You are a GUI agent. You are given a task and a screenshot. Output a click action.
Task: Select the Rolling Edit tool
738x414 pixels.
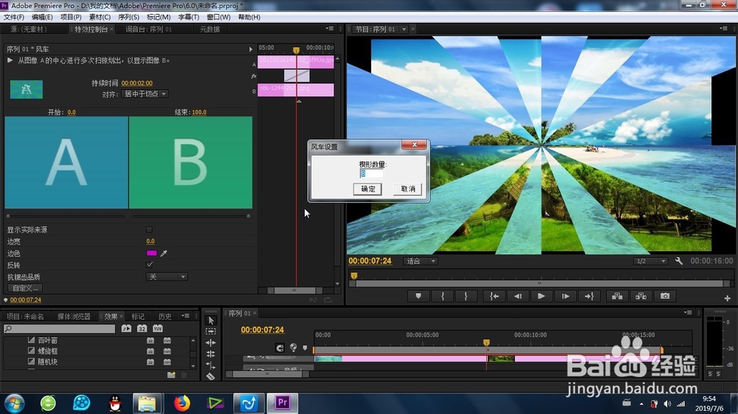(211, 354)
